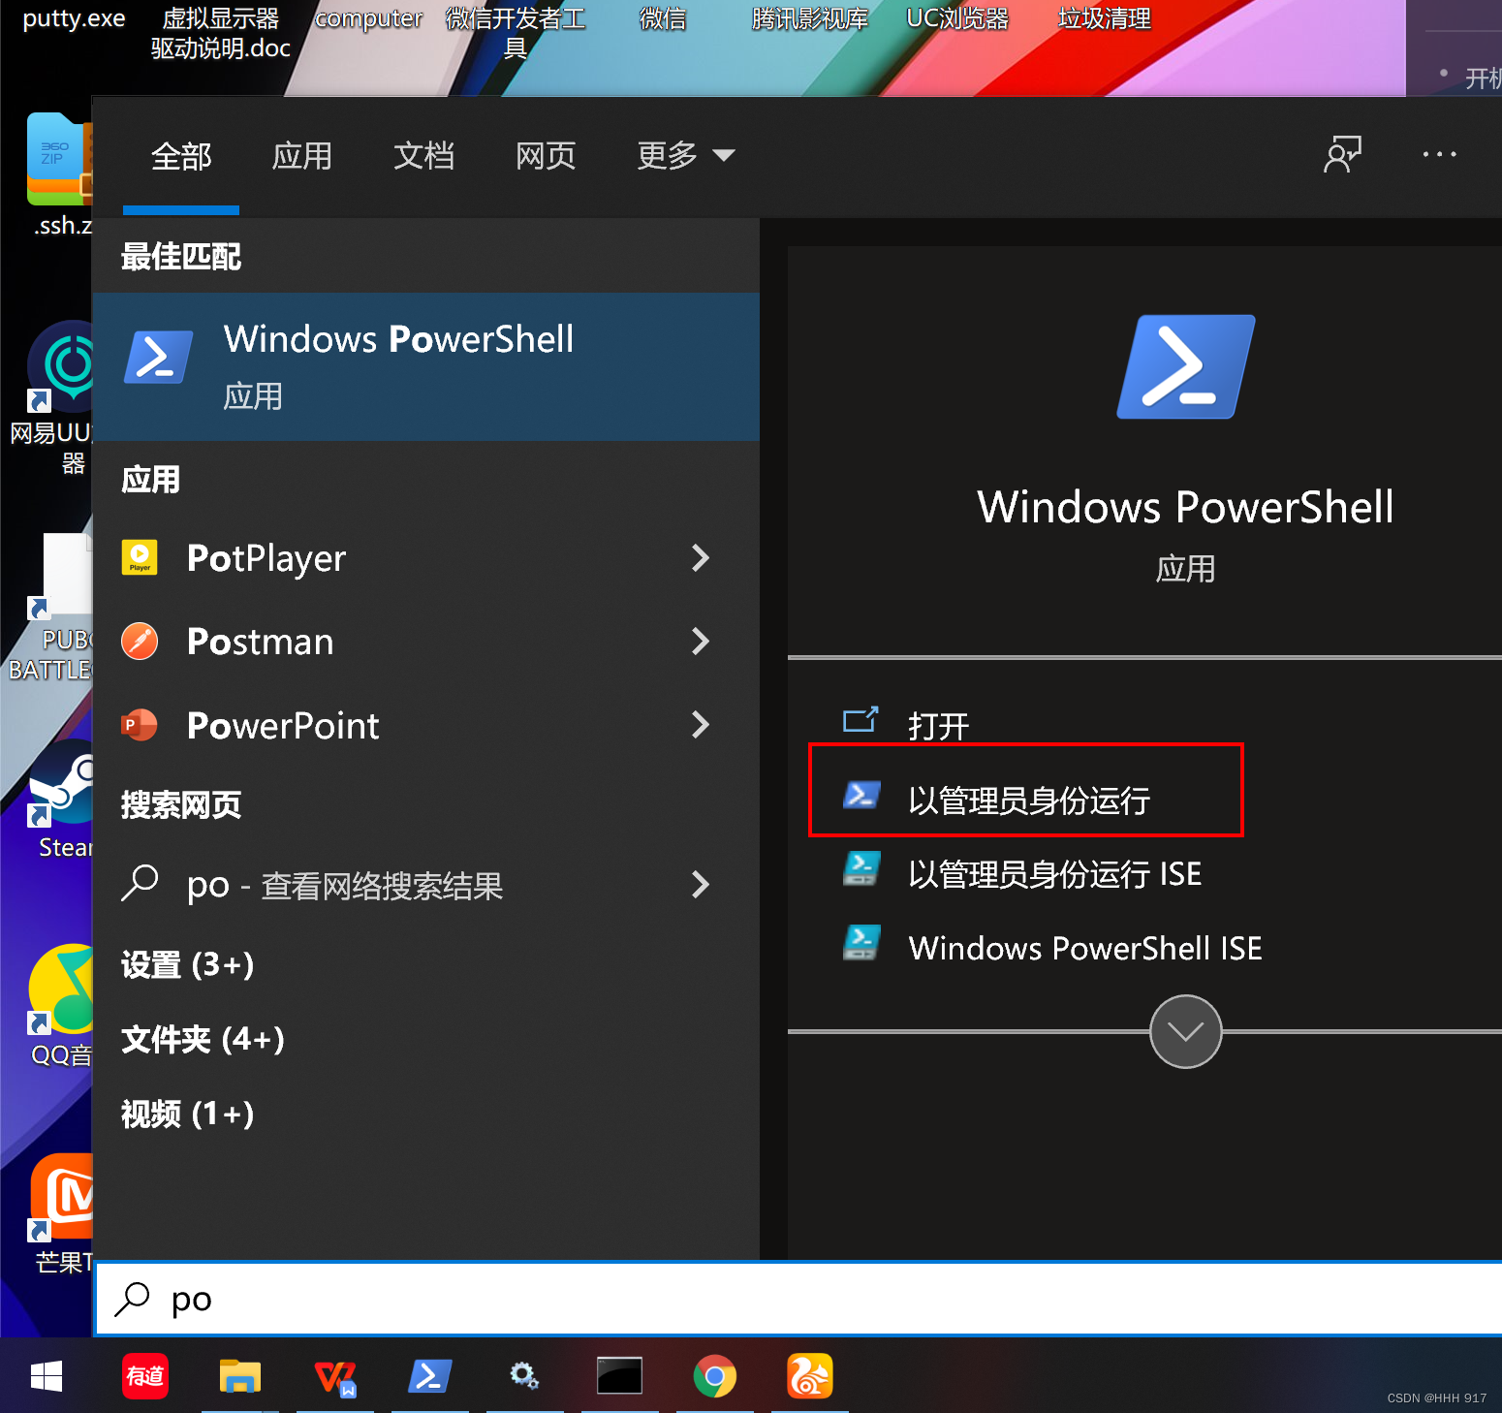Select the Steam desktop shortcut
The width and height of the screenshot is (1502, 1413).
(x=60, y=801)
